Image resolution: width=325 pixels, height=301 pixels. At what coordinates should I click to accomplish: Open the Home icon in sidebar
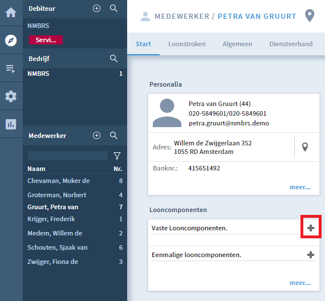(11, 13)
